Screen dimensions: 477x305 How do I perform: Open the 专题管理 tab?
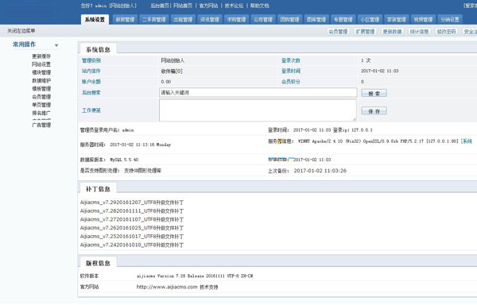tap(343, 19)
